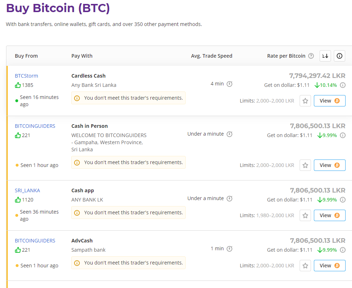Click the AdvCash payment title

click(82, 241)
